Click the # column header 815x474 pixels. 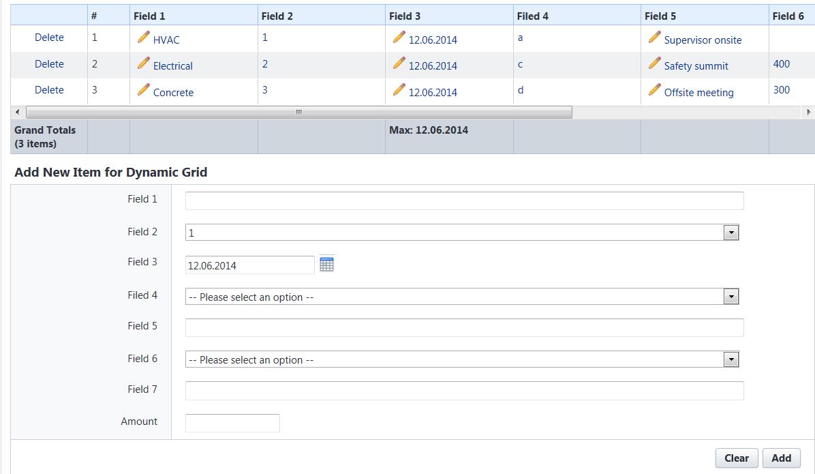pyautogui.click(x=108, y=16)
